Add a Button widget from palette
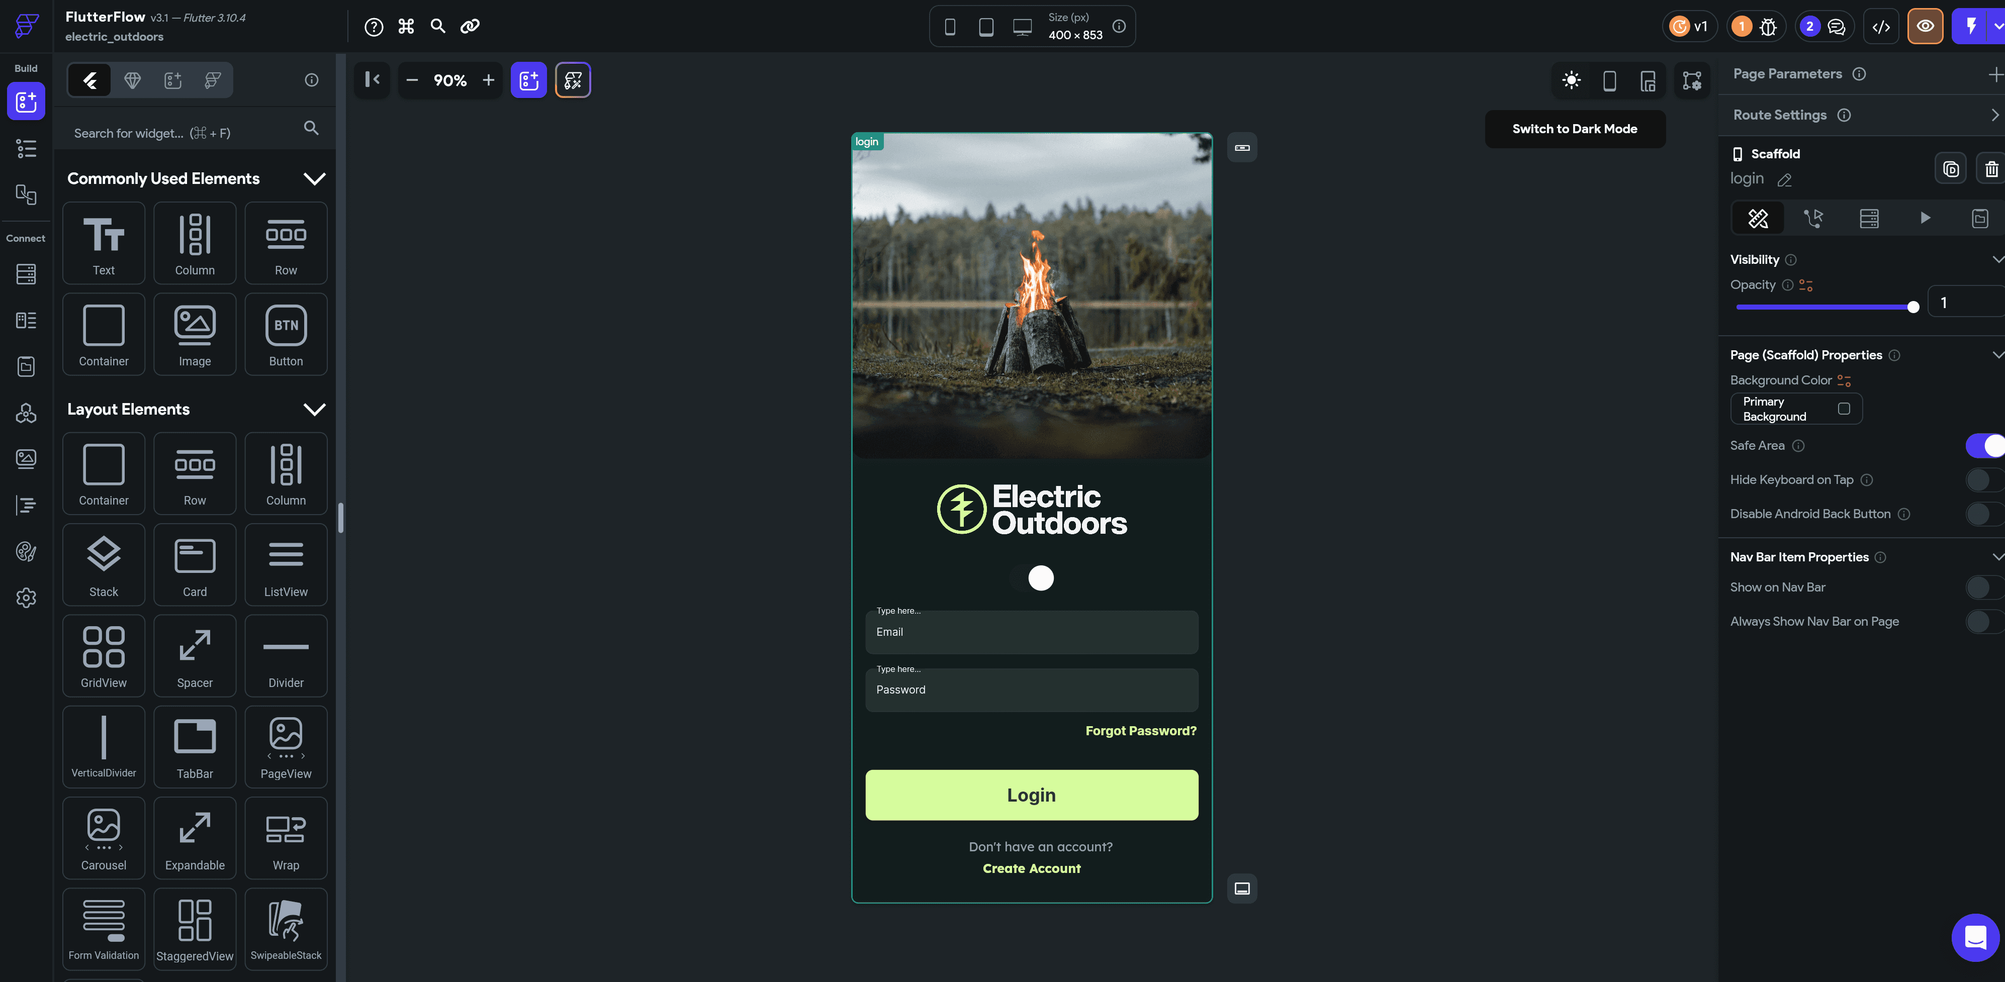Image resolution: width=2005 pixels, height=982 pixels. pos(286,335)
